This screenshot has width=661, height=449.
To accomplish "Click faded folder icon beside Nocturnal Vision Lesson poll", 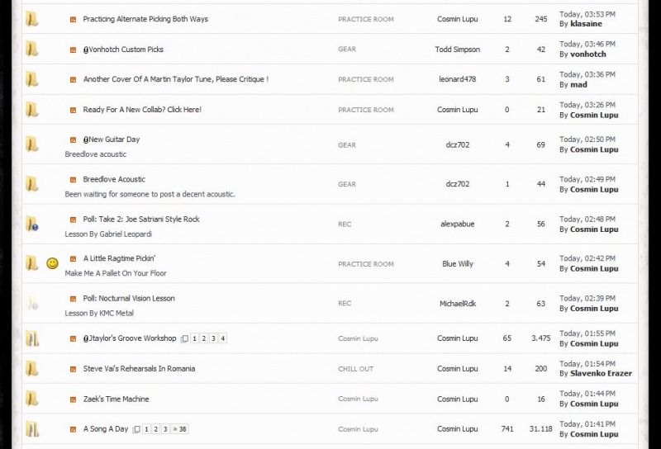I will click(32, 303).
